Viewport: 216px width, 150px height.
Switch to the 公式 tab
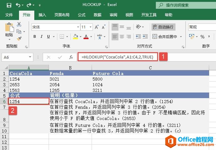(x=82, y=15)
